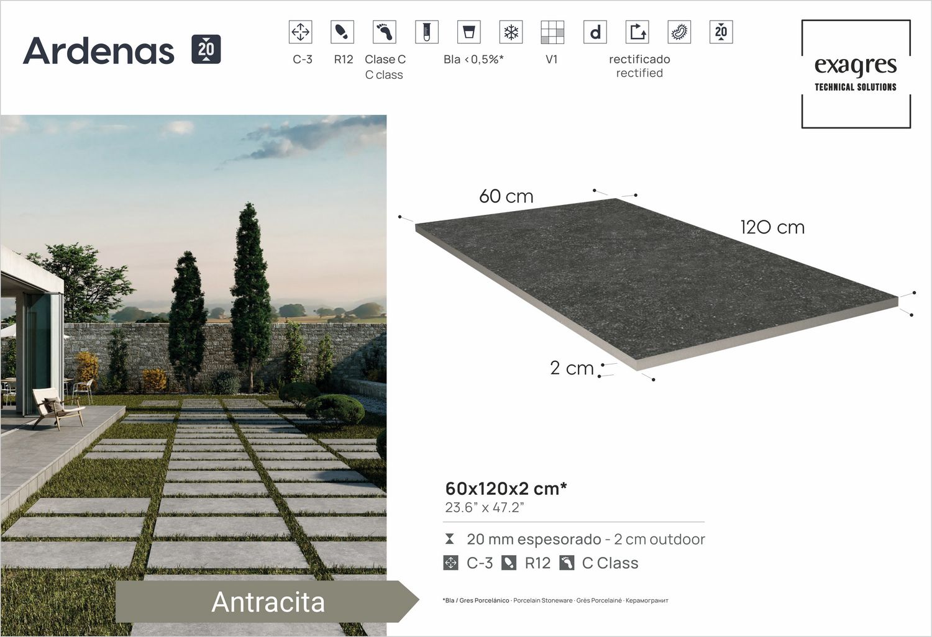
Task: Select the frost resistance snowflake icon
Action: click(511, 31)
